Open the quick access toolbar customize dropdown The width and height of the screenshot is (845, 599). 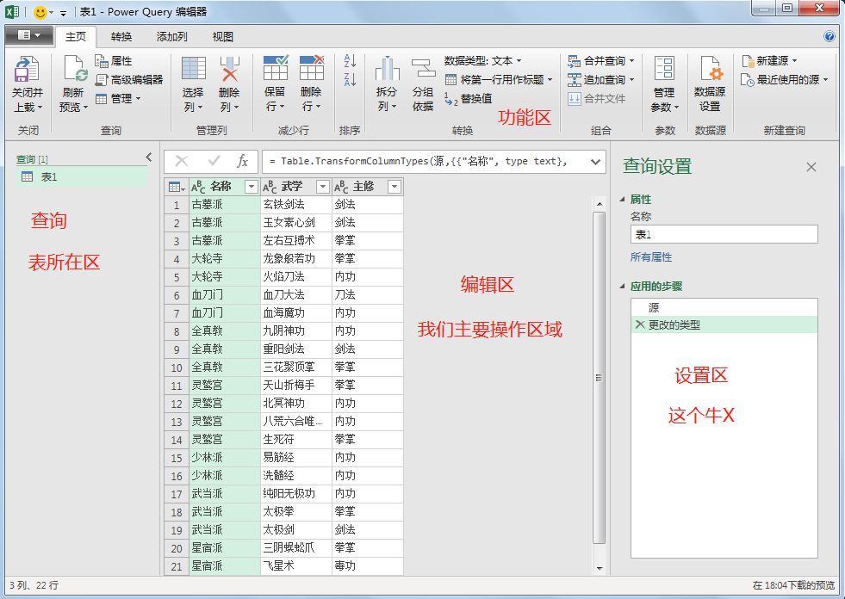(x=63, y=12)
